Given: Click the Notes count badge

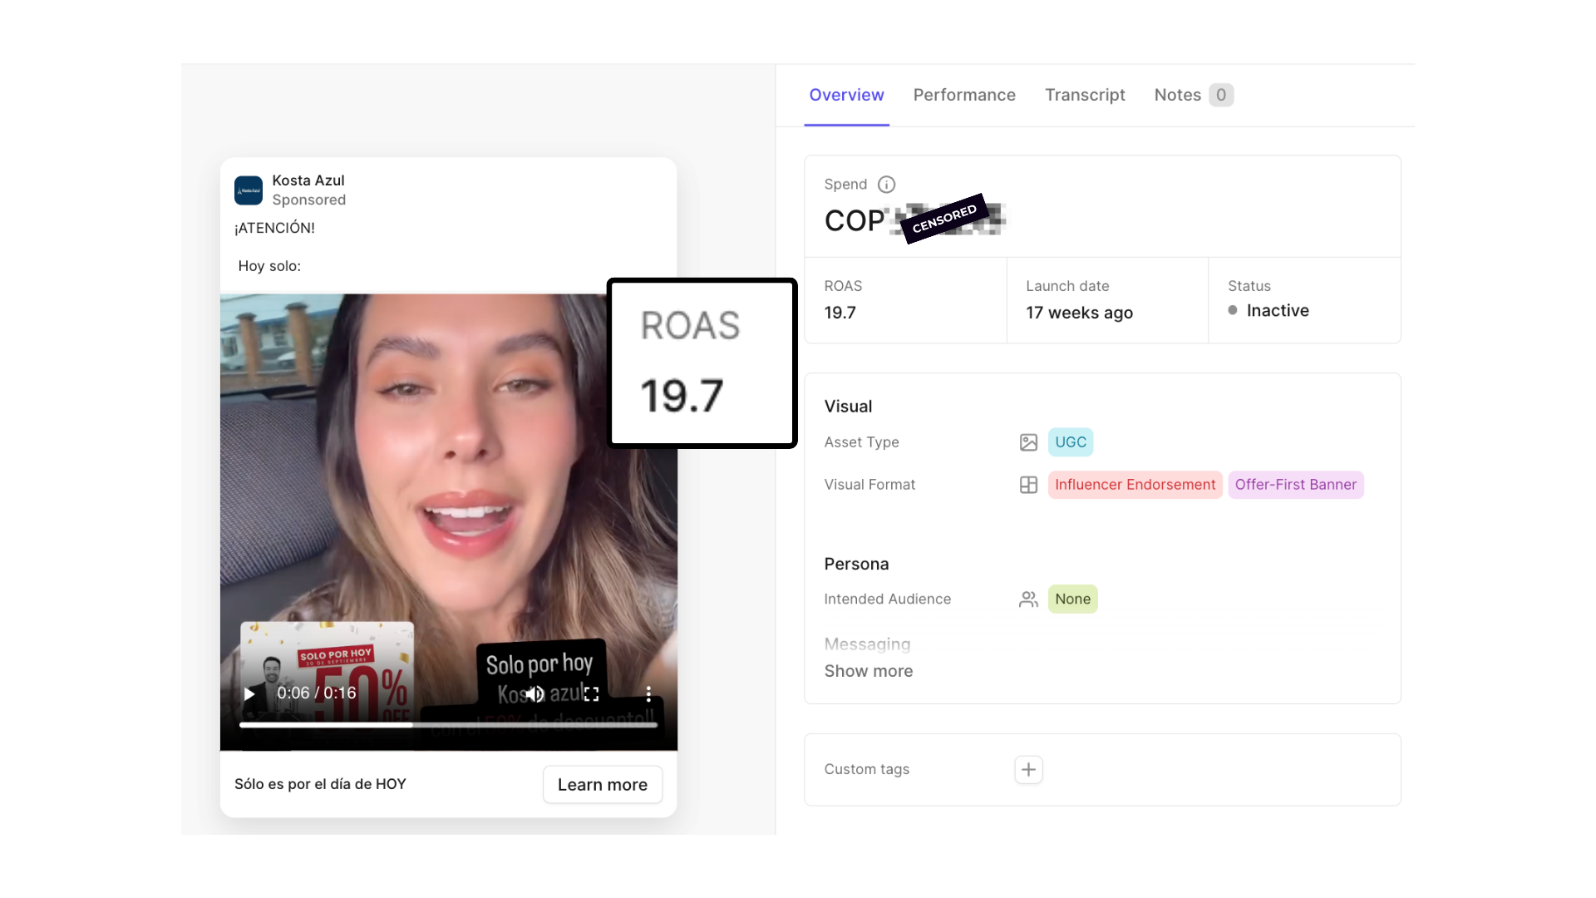Looking at the screenshot, I should click(x=1220, y=95).
